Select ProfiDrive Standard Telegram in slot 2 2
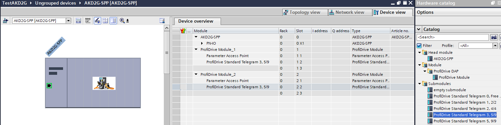The width and height of the screenshot is (501, 125). tap(238, 87)
